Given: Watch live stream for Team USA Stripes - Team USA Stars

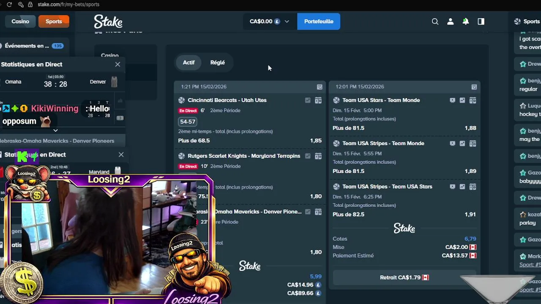Looking at the screenshot, I should pyautogui.click(x=452, y=186).
